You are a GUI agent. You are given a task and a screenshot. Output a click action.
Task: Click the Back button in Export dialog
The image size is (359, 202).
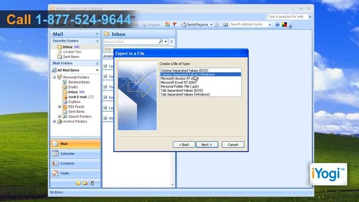(x=184, y=145)
